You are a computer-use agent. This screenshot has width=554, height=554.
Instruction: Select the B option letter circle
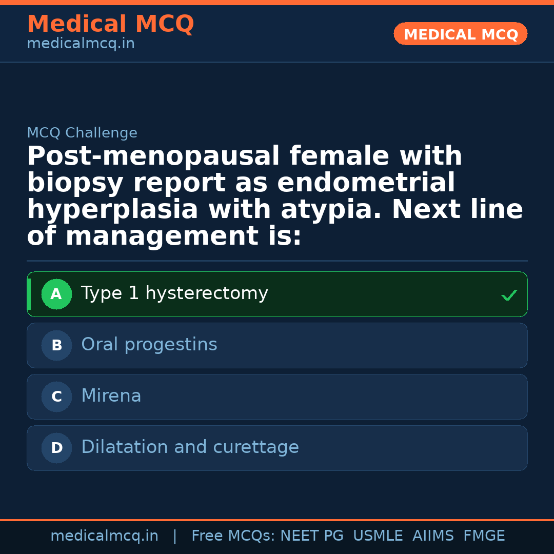coord(56,346)
